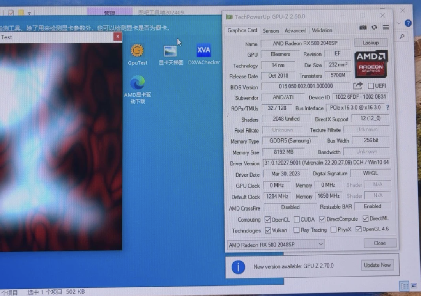421x296 pixels.
Task: Click the Shaders 2048 Unified value
Action: (286, 119)
